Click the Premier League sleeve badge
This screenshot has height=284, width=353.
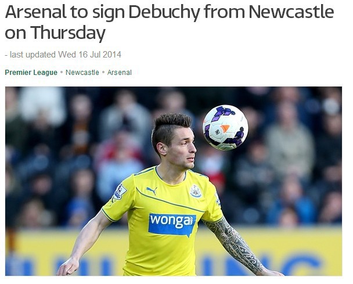[120, 192]
